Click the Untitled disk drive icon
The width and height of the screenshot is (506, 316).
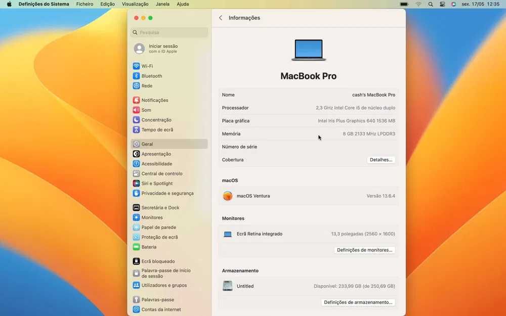[228, 286]
